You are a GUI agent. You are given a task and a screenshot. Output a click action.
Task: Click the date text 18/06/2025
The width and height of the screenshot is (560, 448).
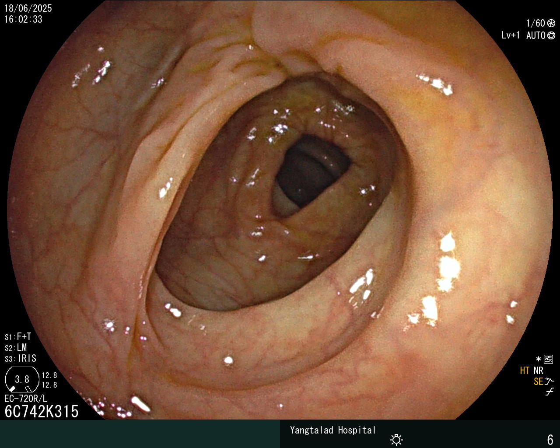pos(28,8)
